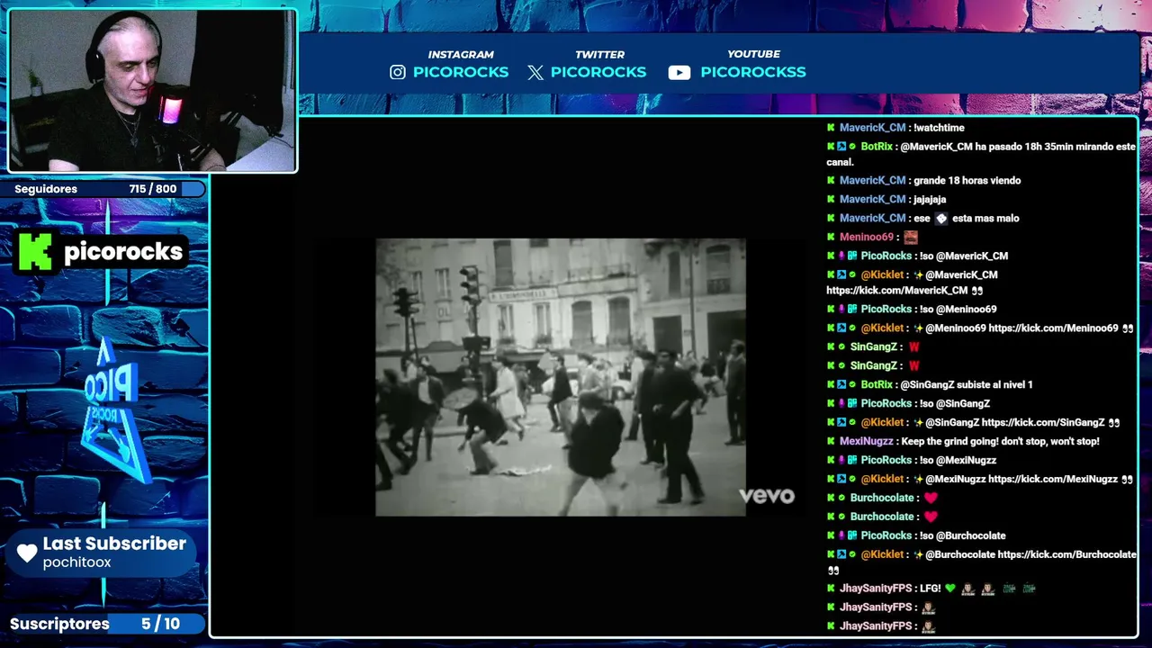Click last subscriber name pochitoox

pyautogui.click(x=77, y=562)
